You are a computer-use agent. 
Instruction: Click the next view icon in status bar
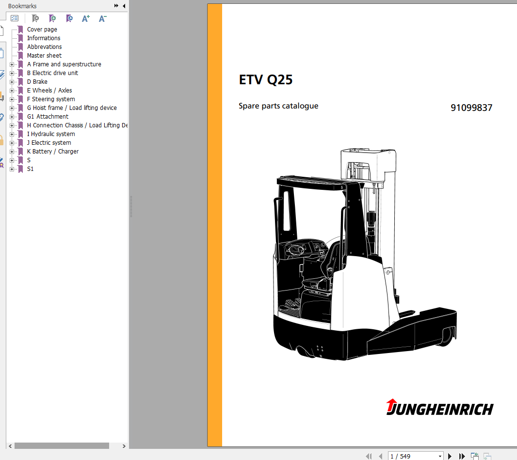(x=487, y=456)
